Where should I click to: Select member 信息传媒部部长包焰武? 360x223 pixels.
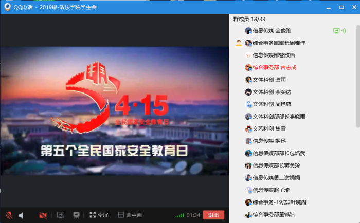pyautogui.click(x=279, y=153)
